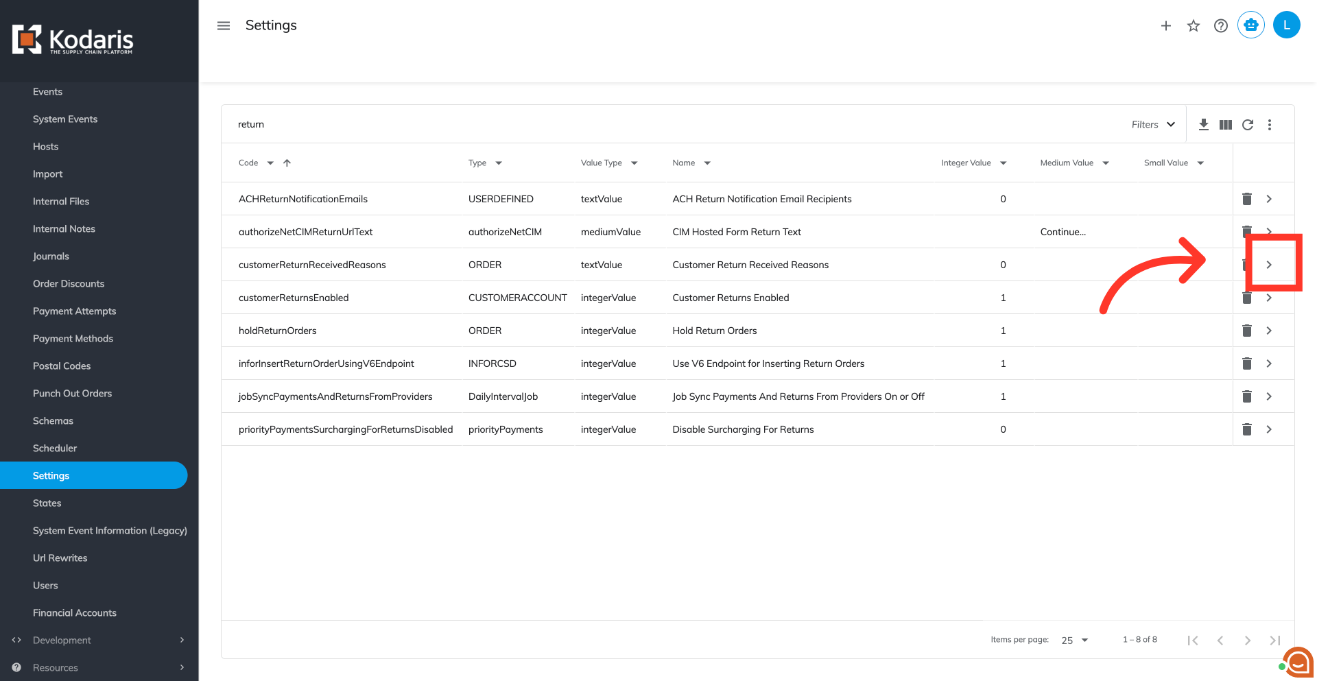Open States in the sidebar
Image resolution: width=1317 pixels, height=681 pixels.
pos(47,503)
